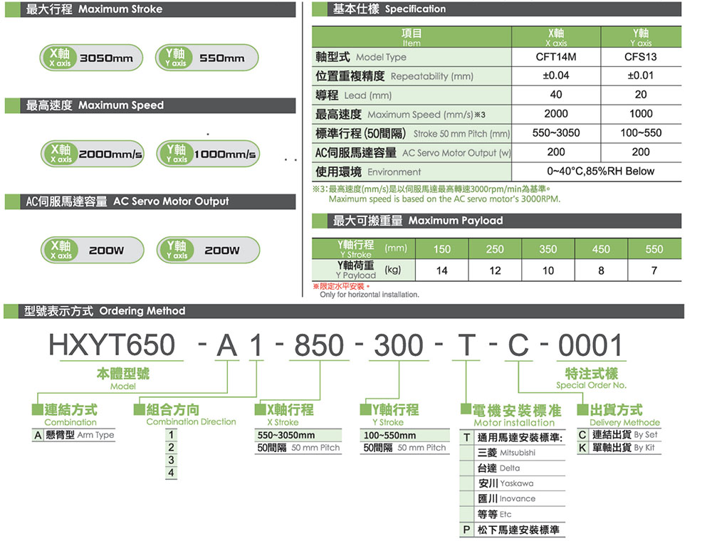Click the Repeatability (mm) row label
712x546 pixels.
pyautogui.click(x=412, y=76)
